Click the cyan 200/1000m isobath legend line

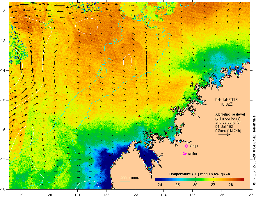125,181
